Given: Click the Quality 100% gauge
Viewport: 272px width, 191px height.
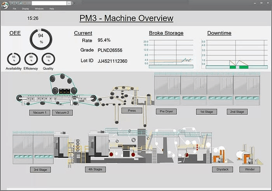Looking at the screenshot, I should [x=48, y=59].
